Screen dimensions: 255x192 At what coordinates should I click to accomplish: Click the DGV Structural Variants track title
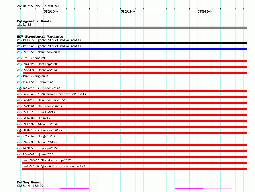40,37
